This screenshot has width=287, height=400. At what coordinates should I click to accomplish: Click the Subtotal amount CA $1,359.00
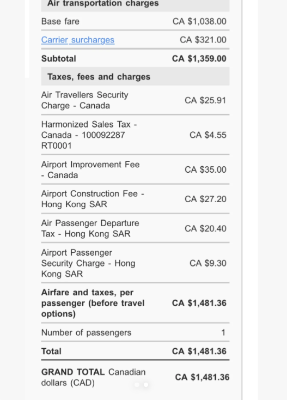pyautogui.click(x=199, y=59)
